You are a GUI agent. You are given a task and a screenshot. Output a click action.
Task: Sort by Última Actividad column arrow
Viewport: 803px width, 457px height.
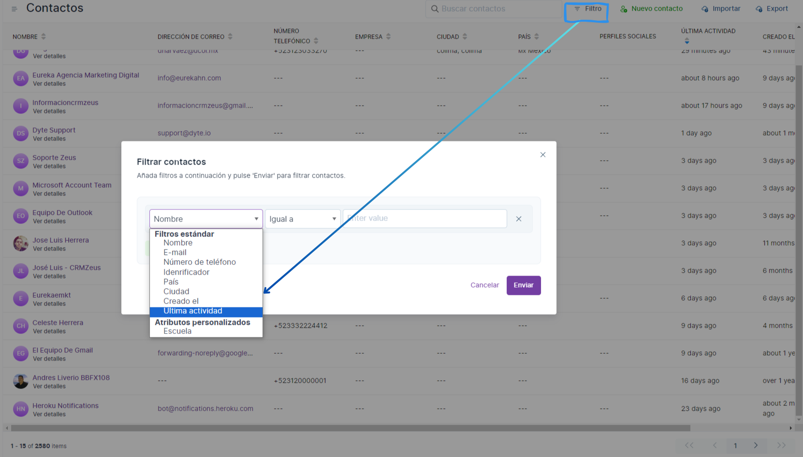pos(686,42)
